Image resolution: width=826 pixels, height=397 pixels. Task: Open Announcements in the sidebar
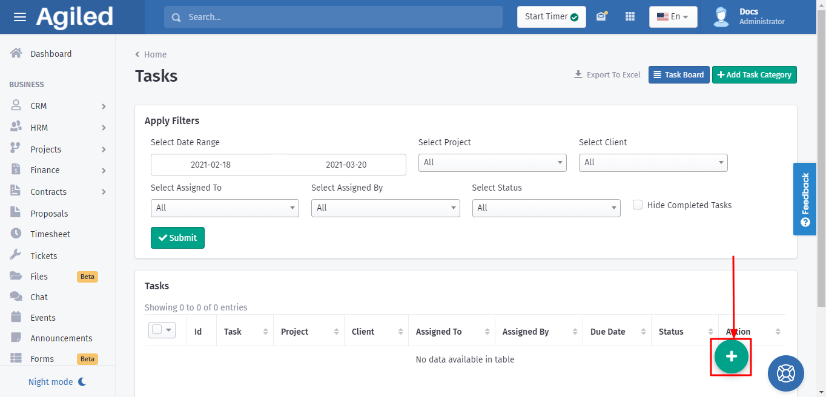pos(61,338)
